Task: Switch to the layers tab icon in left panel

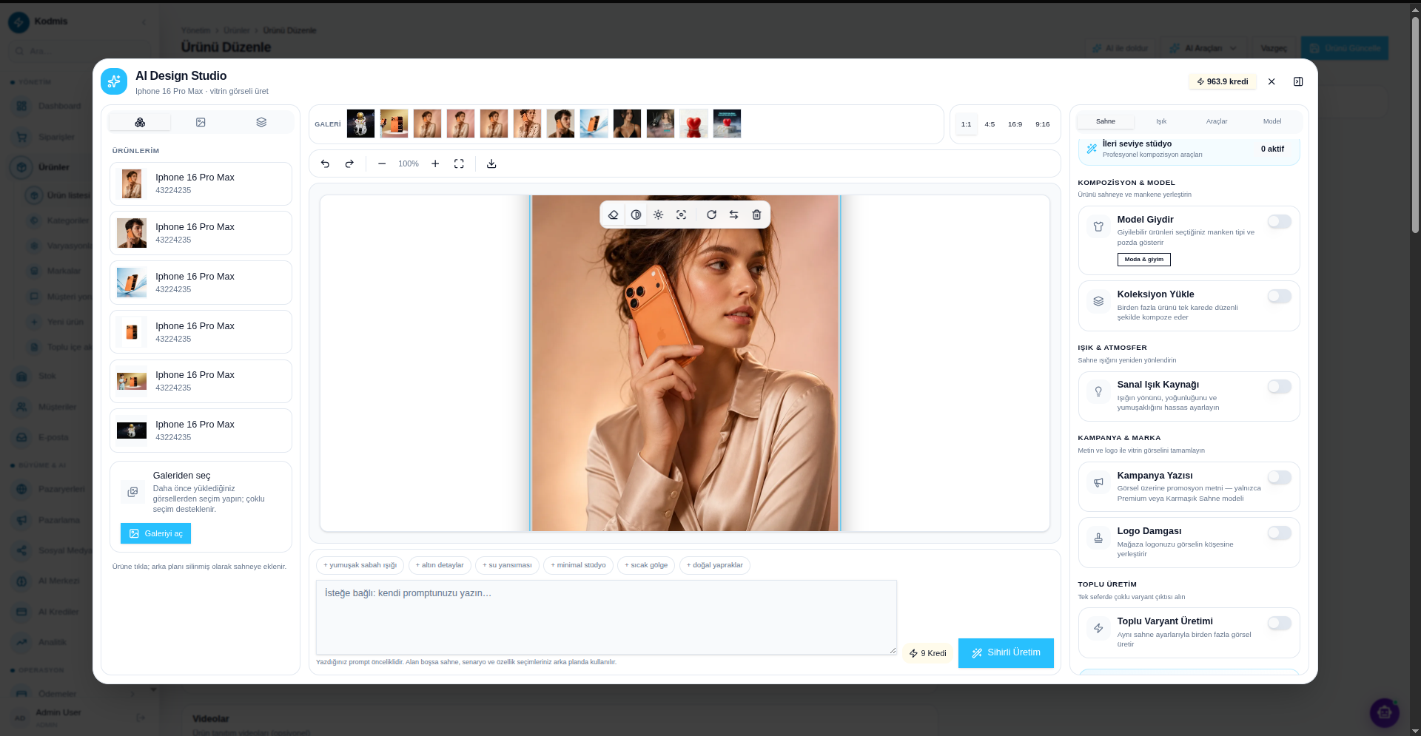Action: (261, 122)
